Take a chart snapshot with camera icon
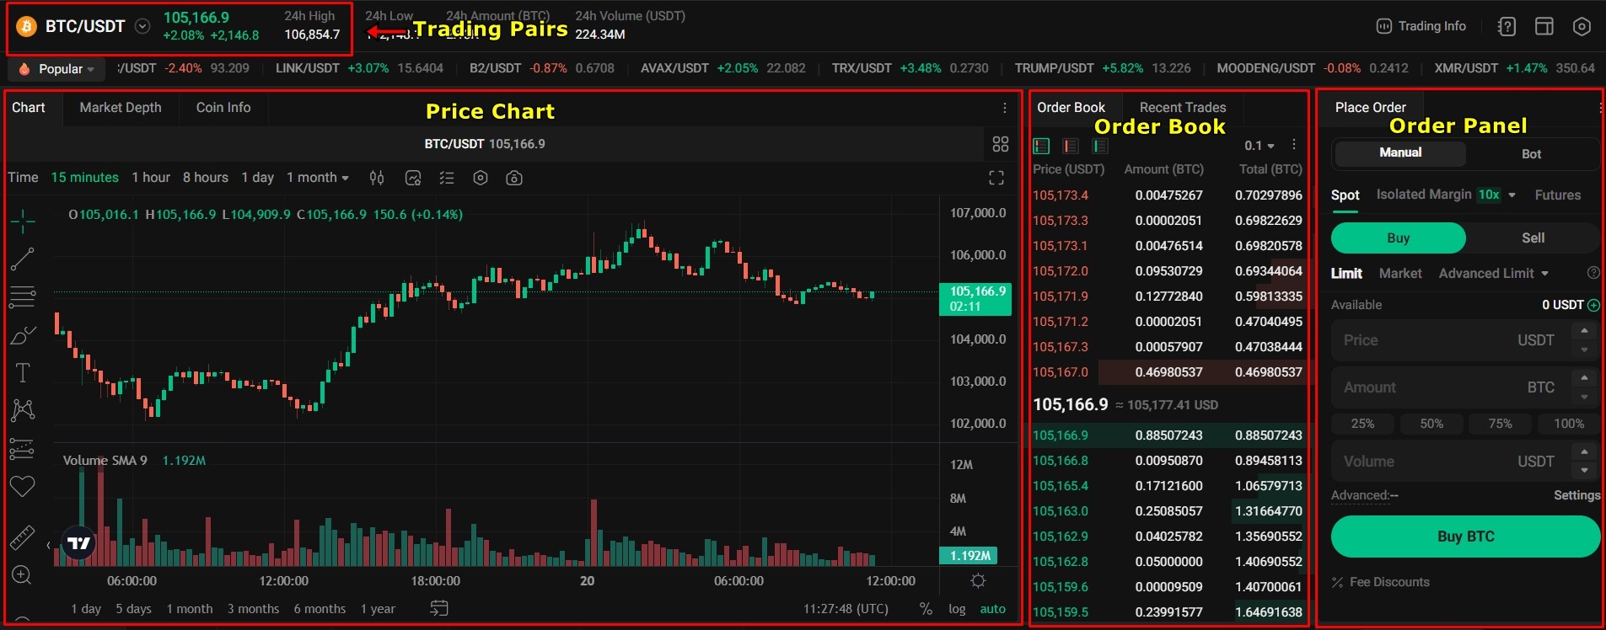Image resolution: width=1606 pixels, height=630 pixels. click(x=514, y=178)
